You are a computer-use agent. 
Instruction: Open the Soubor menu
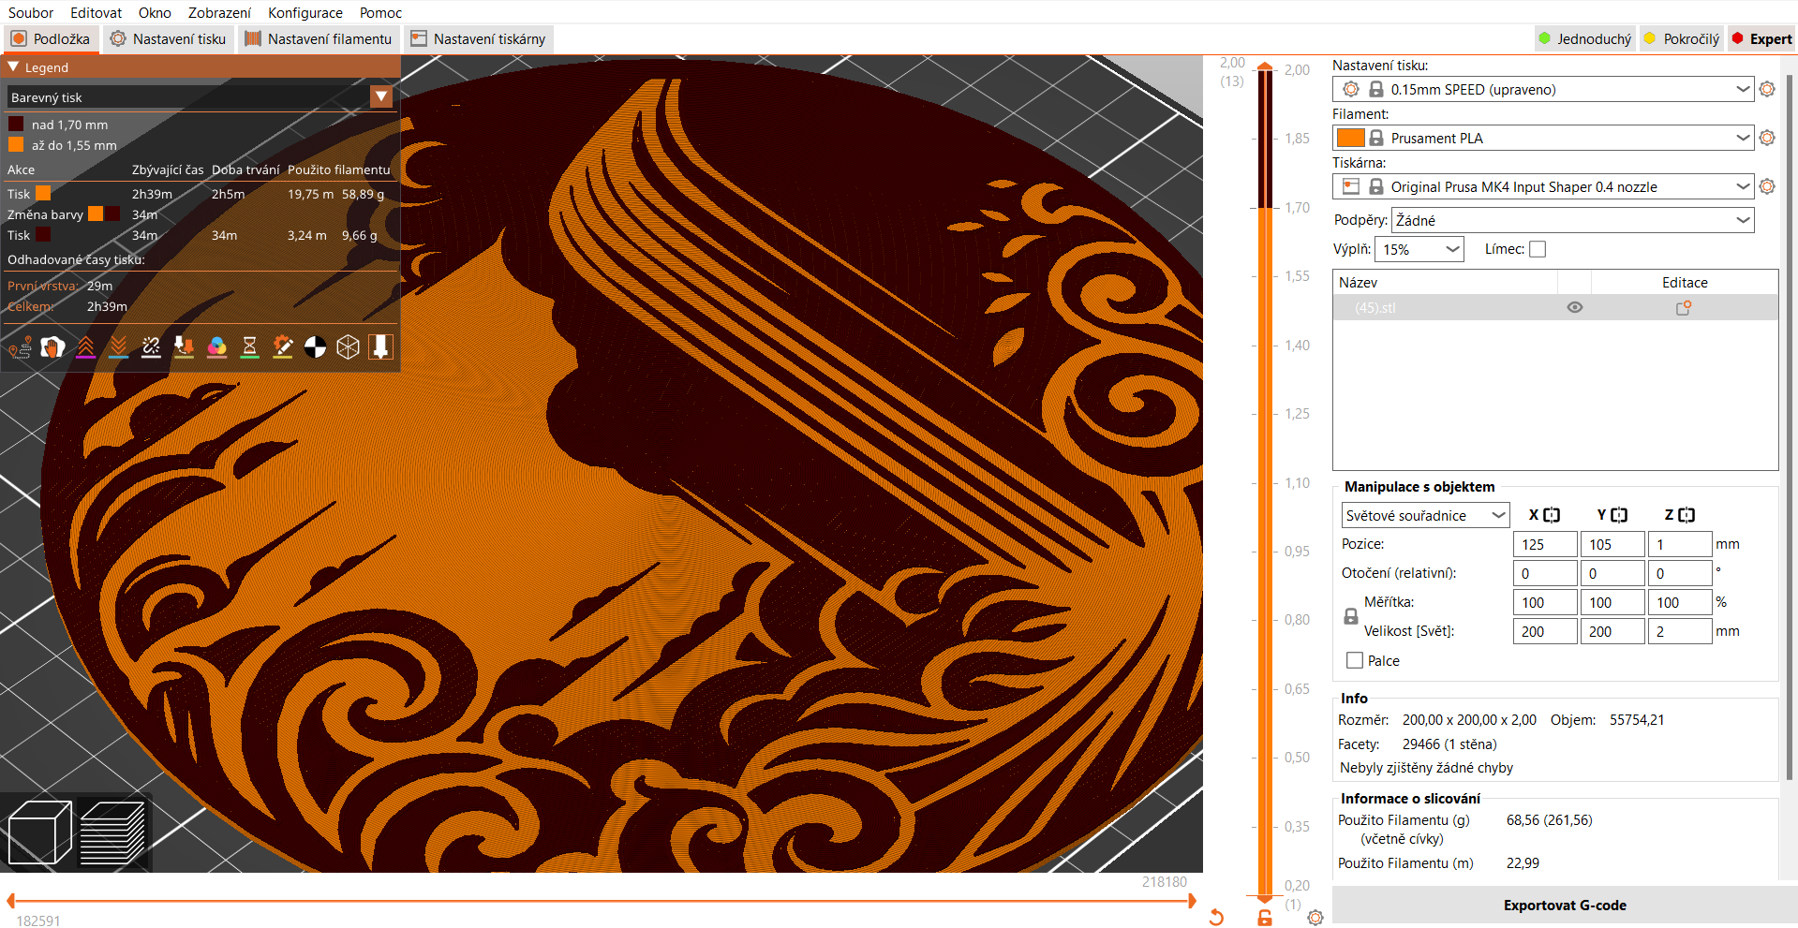[x=31, y=12]
